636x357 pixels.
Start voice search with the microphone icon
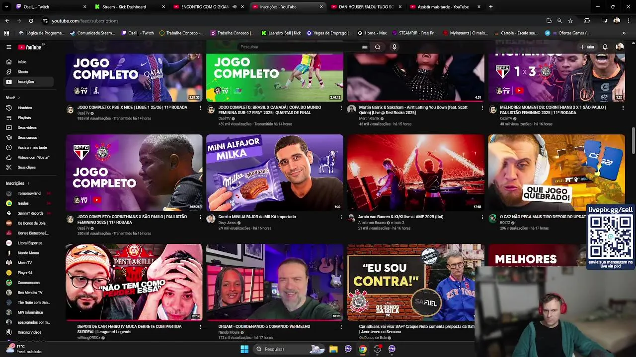tap(395, 47)
